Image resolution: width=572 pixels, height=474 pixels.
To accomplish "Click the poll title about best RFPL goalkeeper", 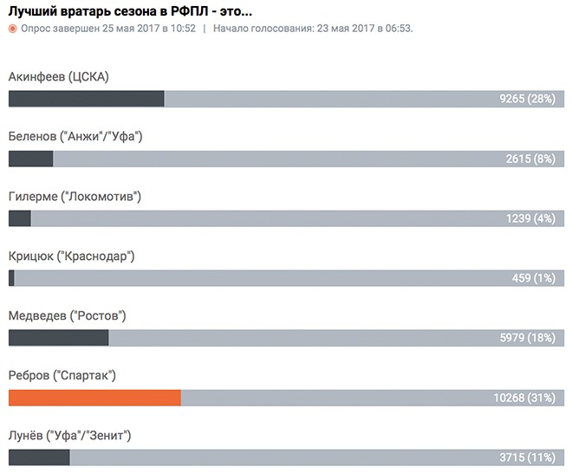I will pos(130,10).
